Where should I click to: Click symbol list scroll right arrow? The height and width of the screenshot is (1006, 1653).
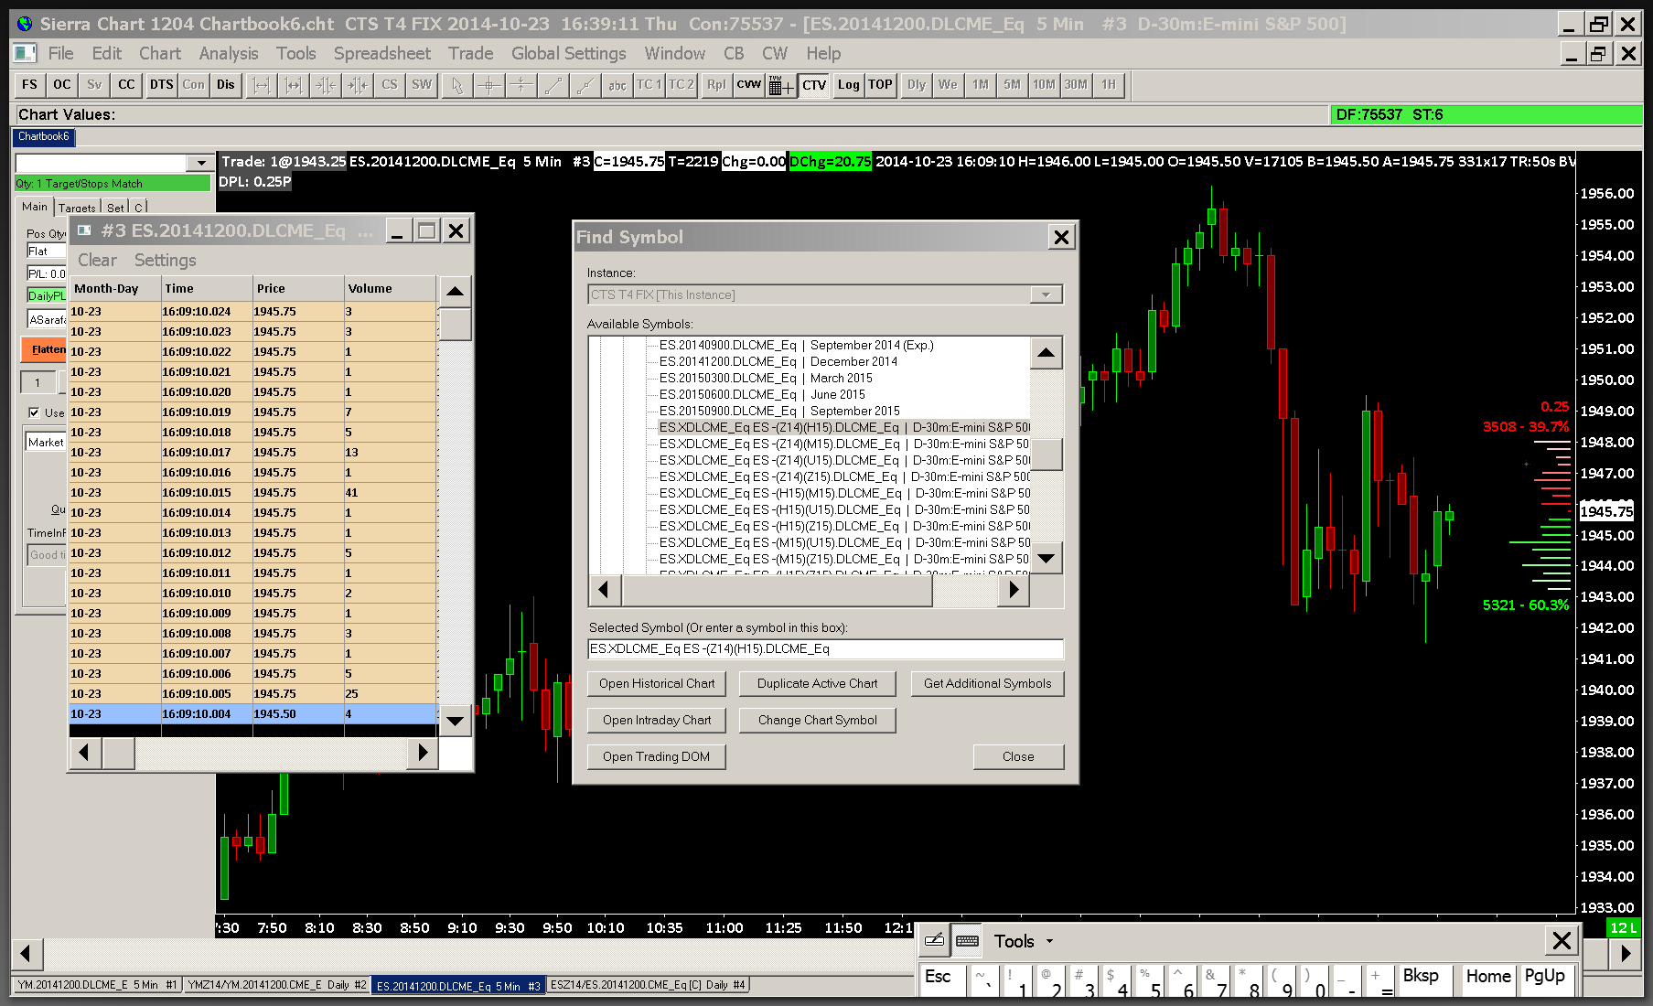pyautogui.click(x=1014, y=590)
